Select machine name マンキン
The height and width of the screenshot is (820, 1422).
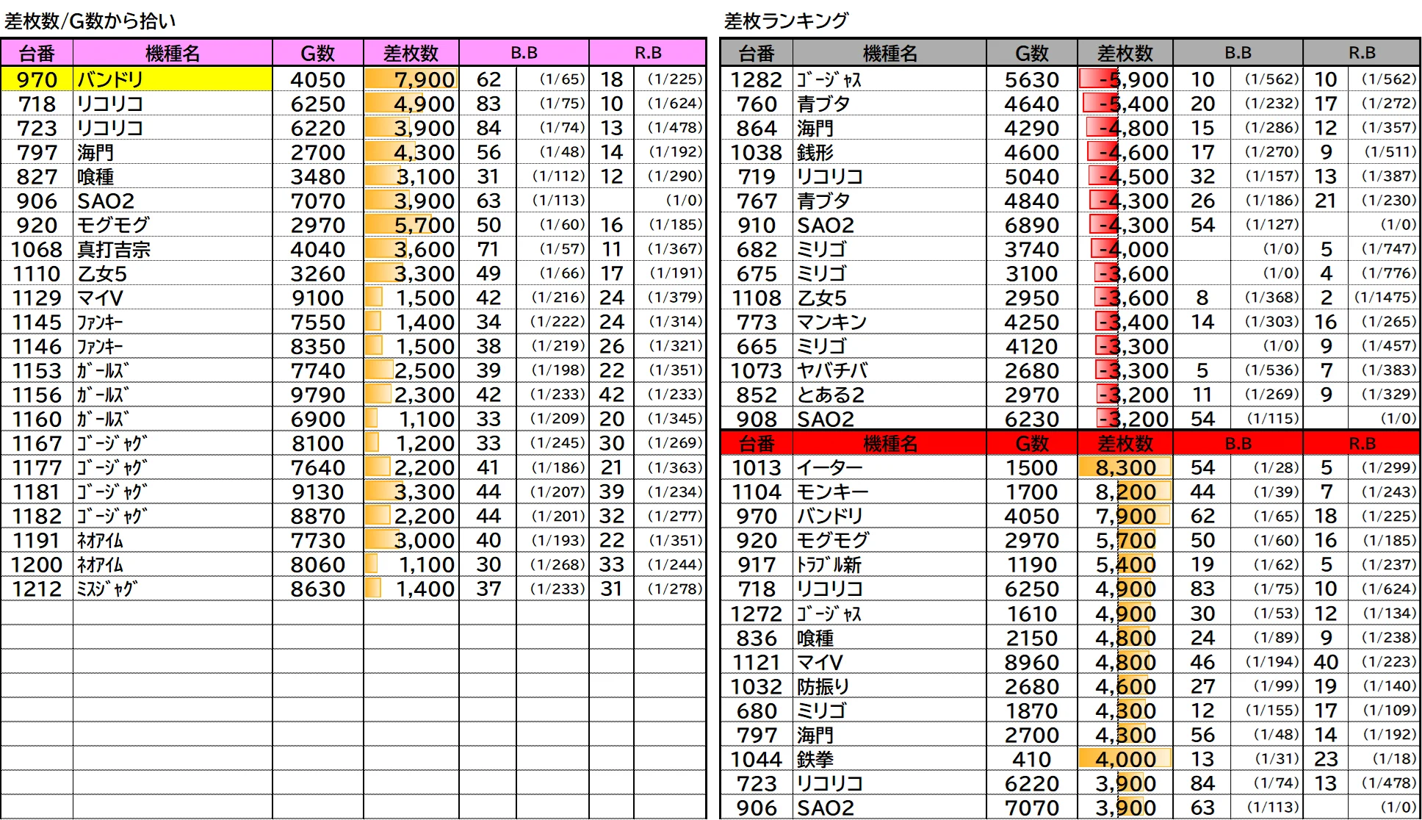pos(831,322)
